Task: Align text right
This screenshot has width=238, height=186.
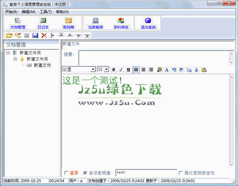Action: pos(151,70)
